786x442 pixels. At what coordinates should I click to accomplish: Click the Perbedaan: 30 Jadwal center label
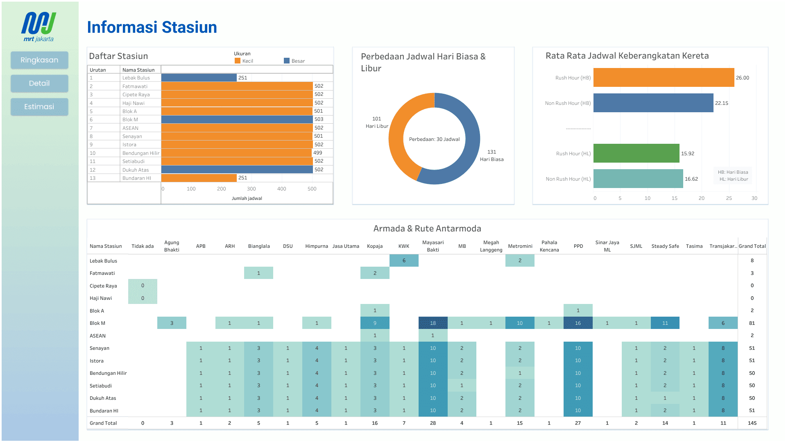point(434,139)
